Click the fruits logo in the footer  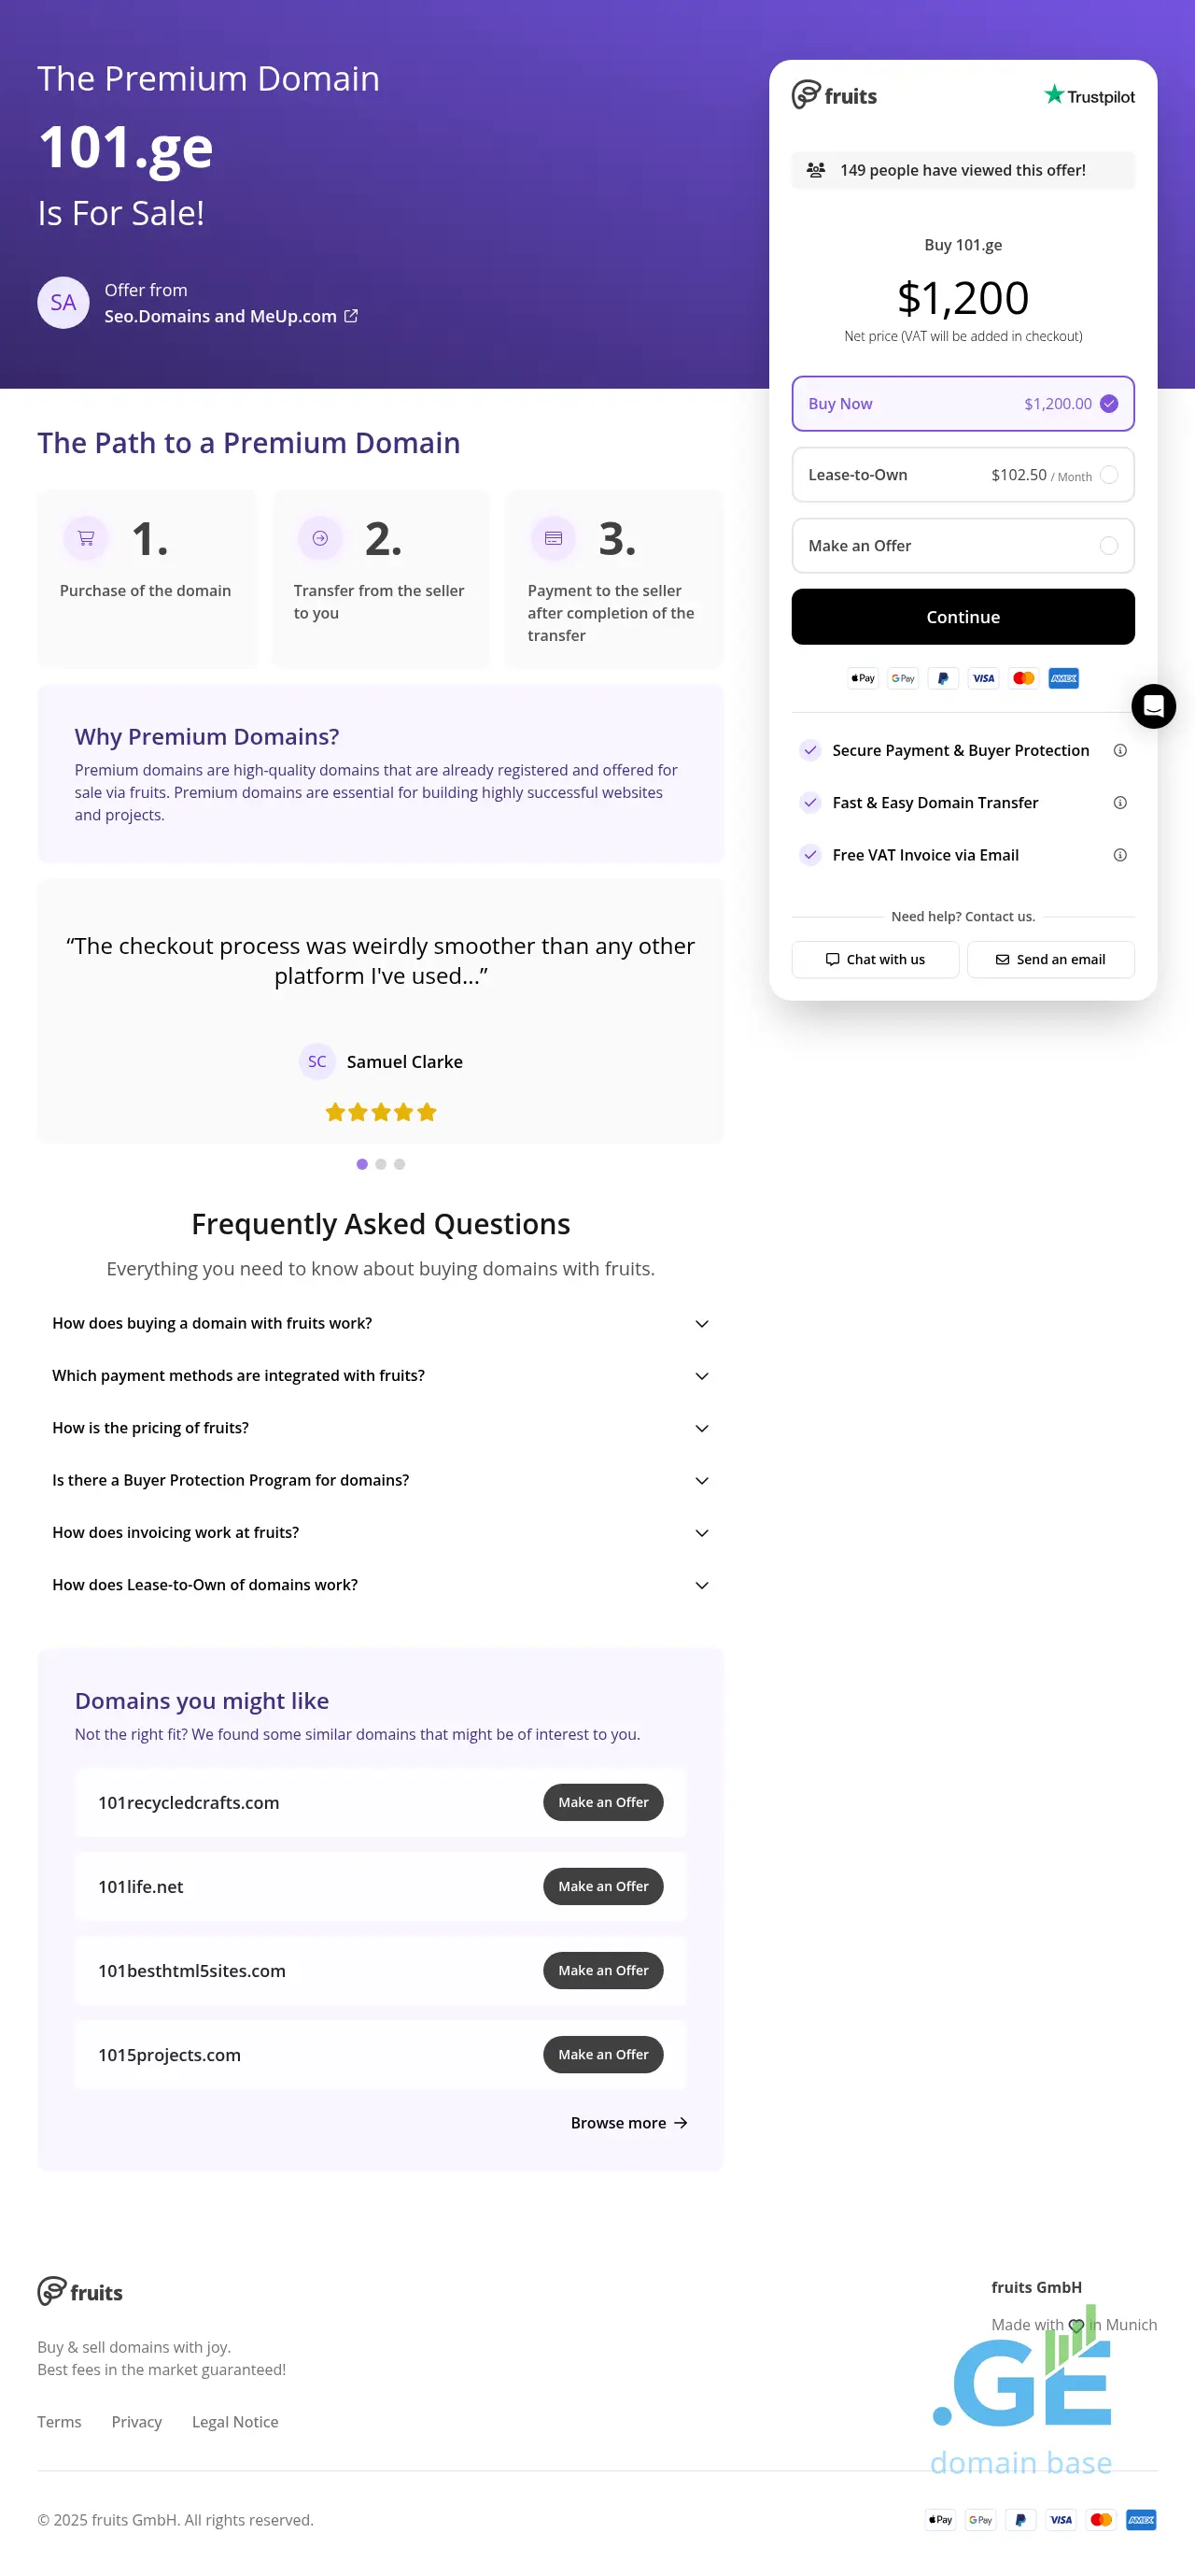point(80,2291)
